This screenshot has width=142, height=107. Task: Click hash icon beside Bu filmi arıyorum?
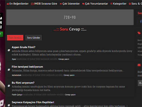coord(9,86)
